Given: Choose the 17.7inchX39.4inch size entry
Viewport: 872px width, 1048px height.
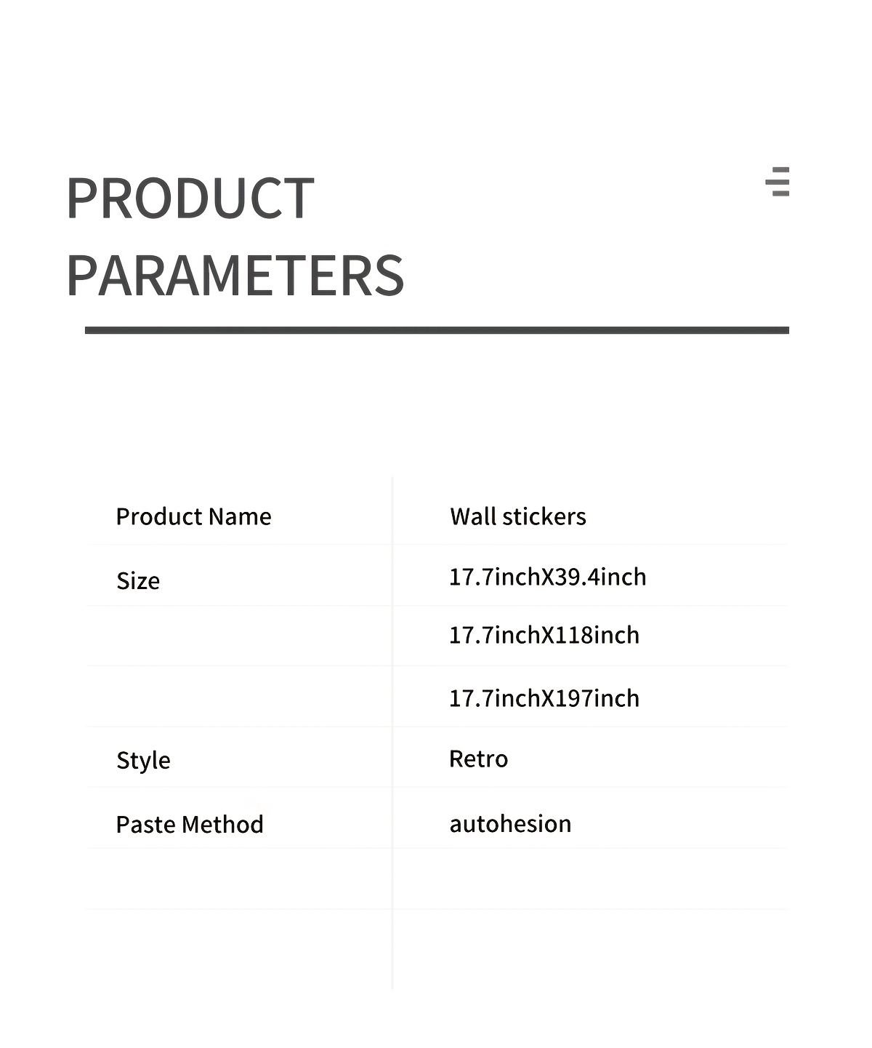Looking at the screenshot, I should pyautogui.click(x=547, y=577).
